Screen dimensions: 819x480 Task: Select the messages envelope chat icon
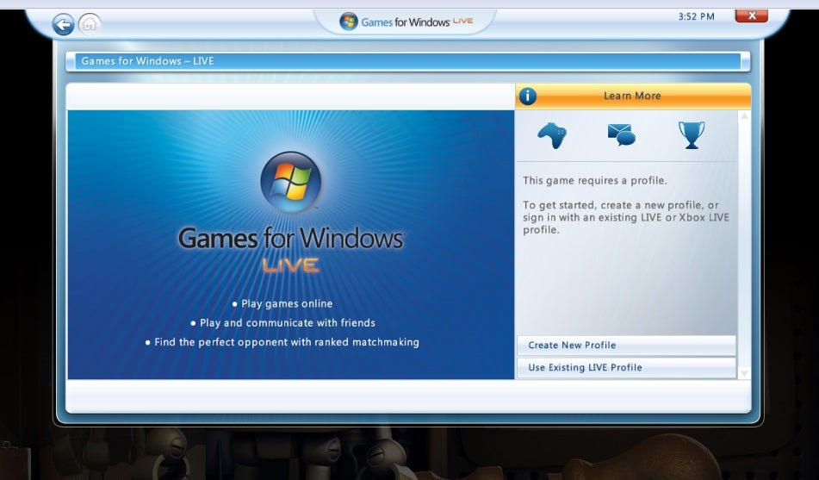tap(622, 134)
